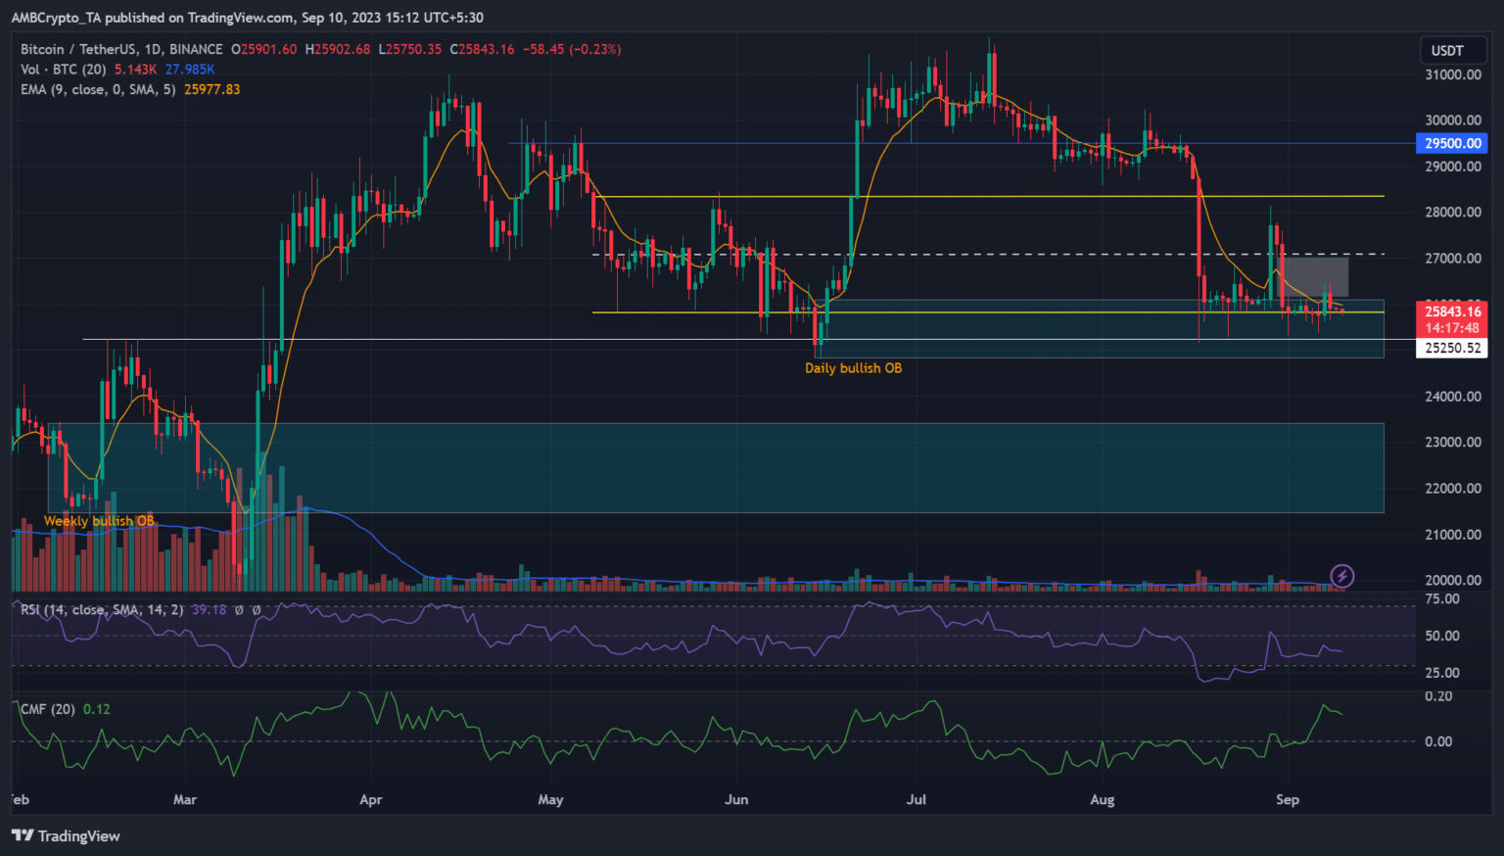1504x856 pixels.
Task: Click the Sep label on time axis
Action: pyautogui.click(x=1287, y=800)
